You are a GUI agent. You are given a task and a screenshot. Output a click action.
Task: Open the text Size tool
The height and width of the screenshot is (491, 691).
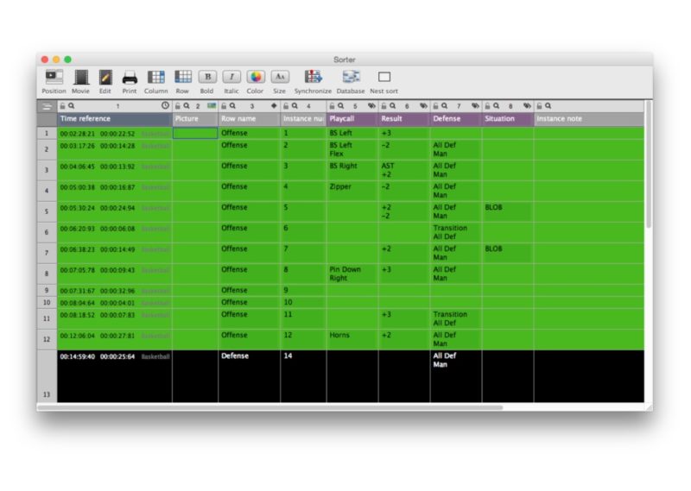[x=279, y=77]
